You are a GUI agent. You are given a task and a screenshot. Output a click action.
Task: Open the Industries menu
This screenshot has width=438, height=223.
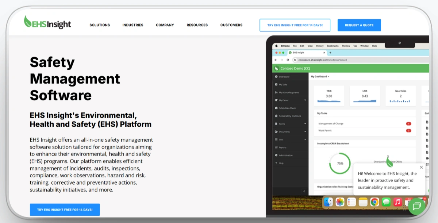(x=133, y=25)
